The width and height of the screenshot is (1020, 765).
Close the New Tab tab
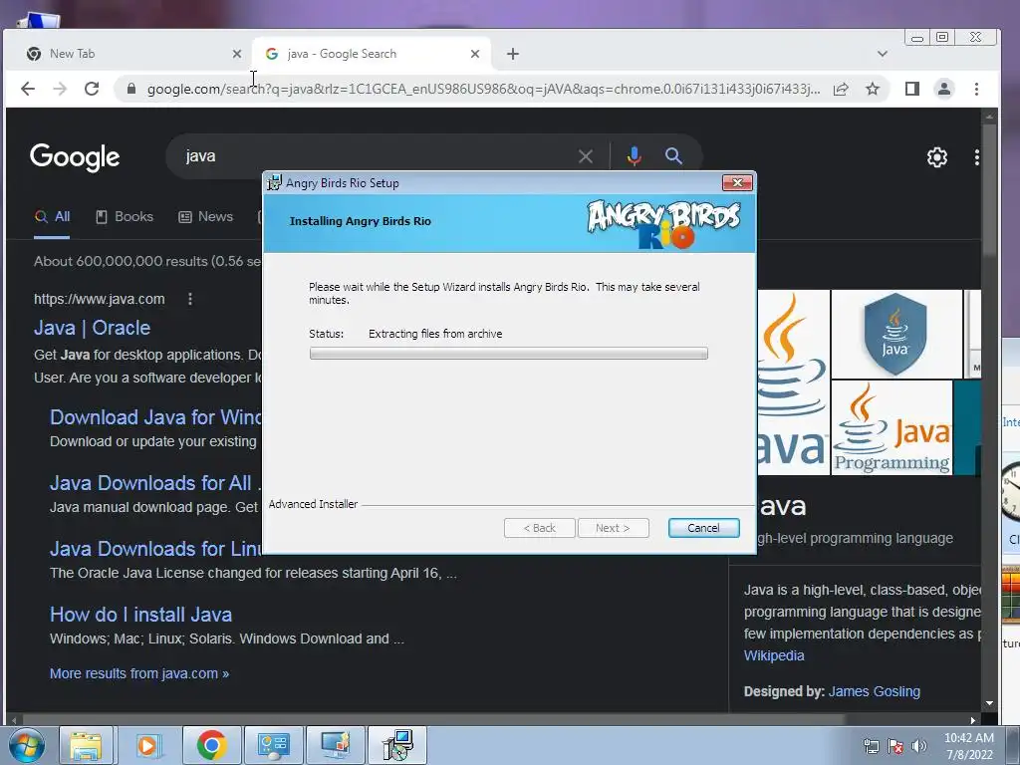pos(237,54)
